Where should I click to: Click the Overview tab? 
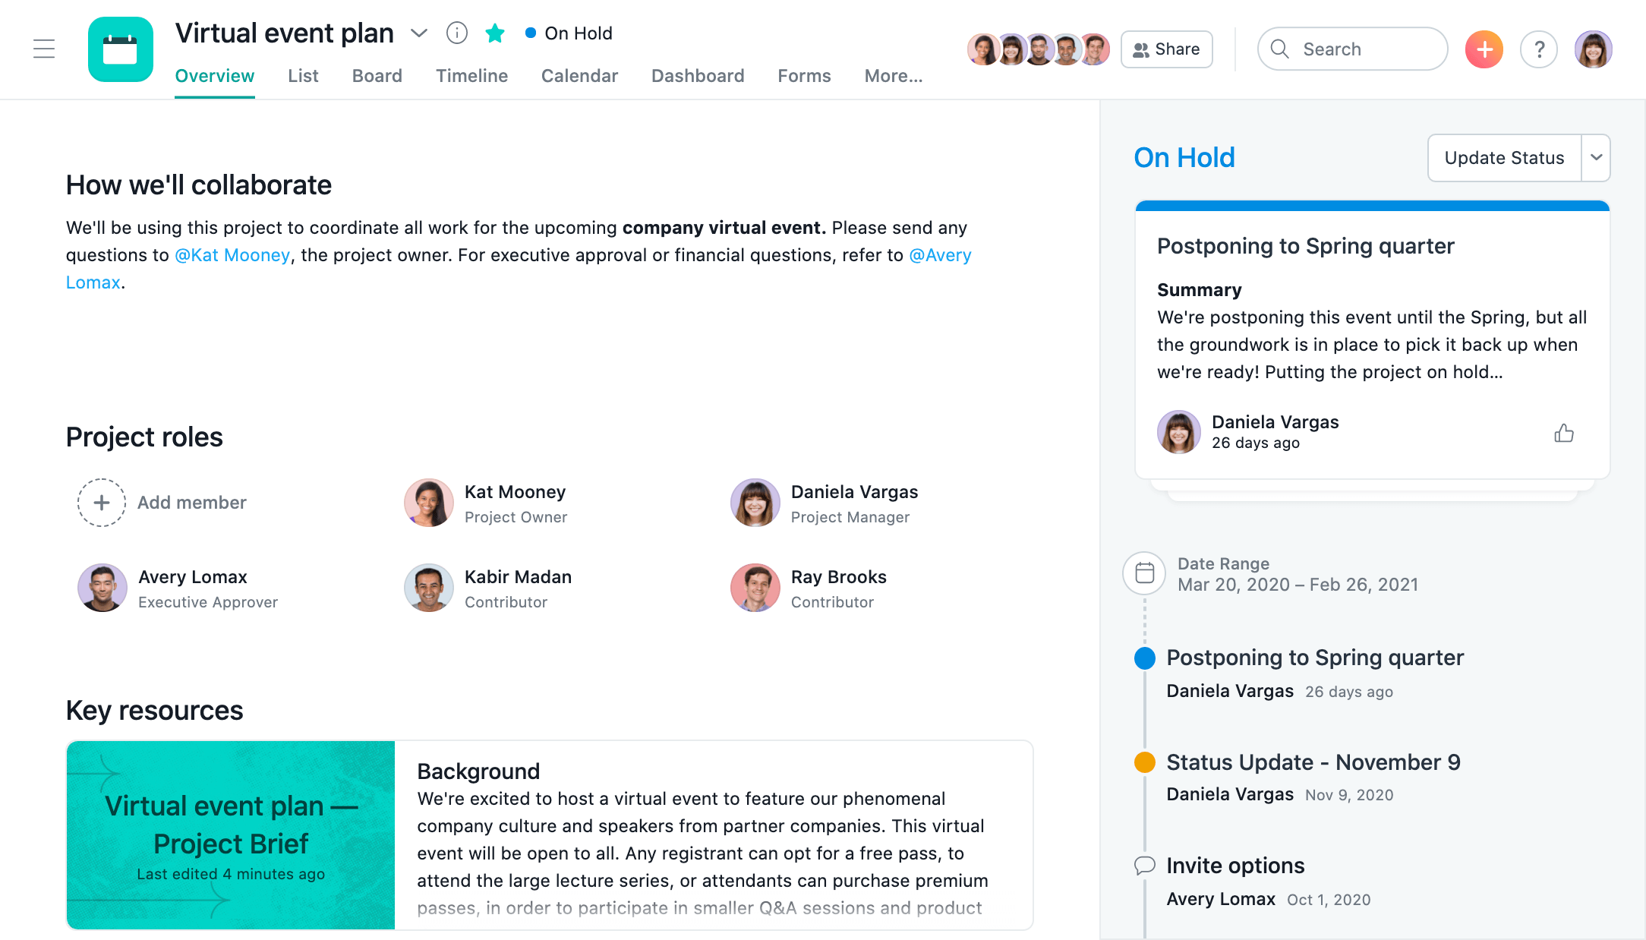213,74
